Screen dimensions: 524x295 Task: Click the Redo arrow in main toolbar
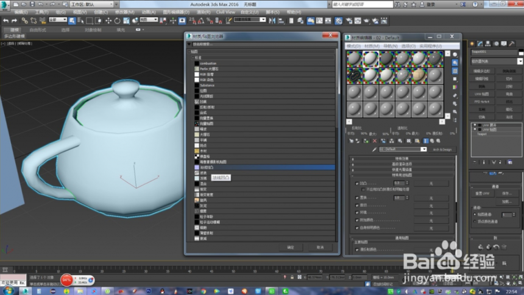[14, 21]
